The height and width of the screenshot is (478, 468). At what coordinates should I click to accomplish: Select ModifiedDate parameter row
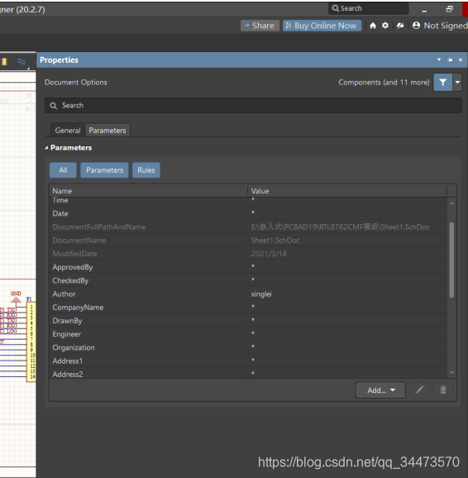click(248, 254)
